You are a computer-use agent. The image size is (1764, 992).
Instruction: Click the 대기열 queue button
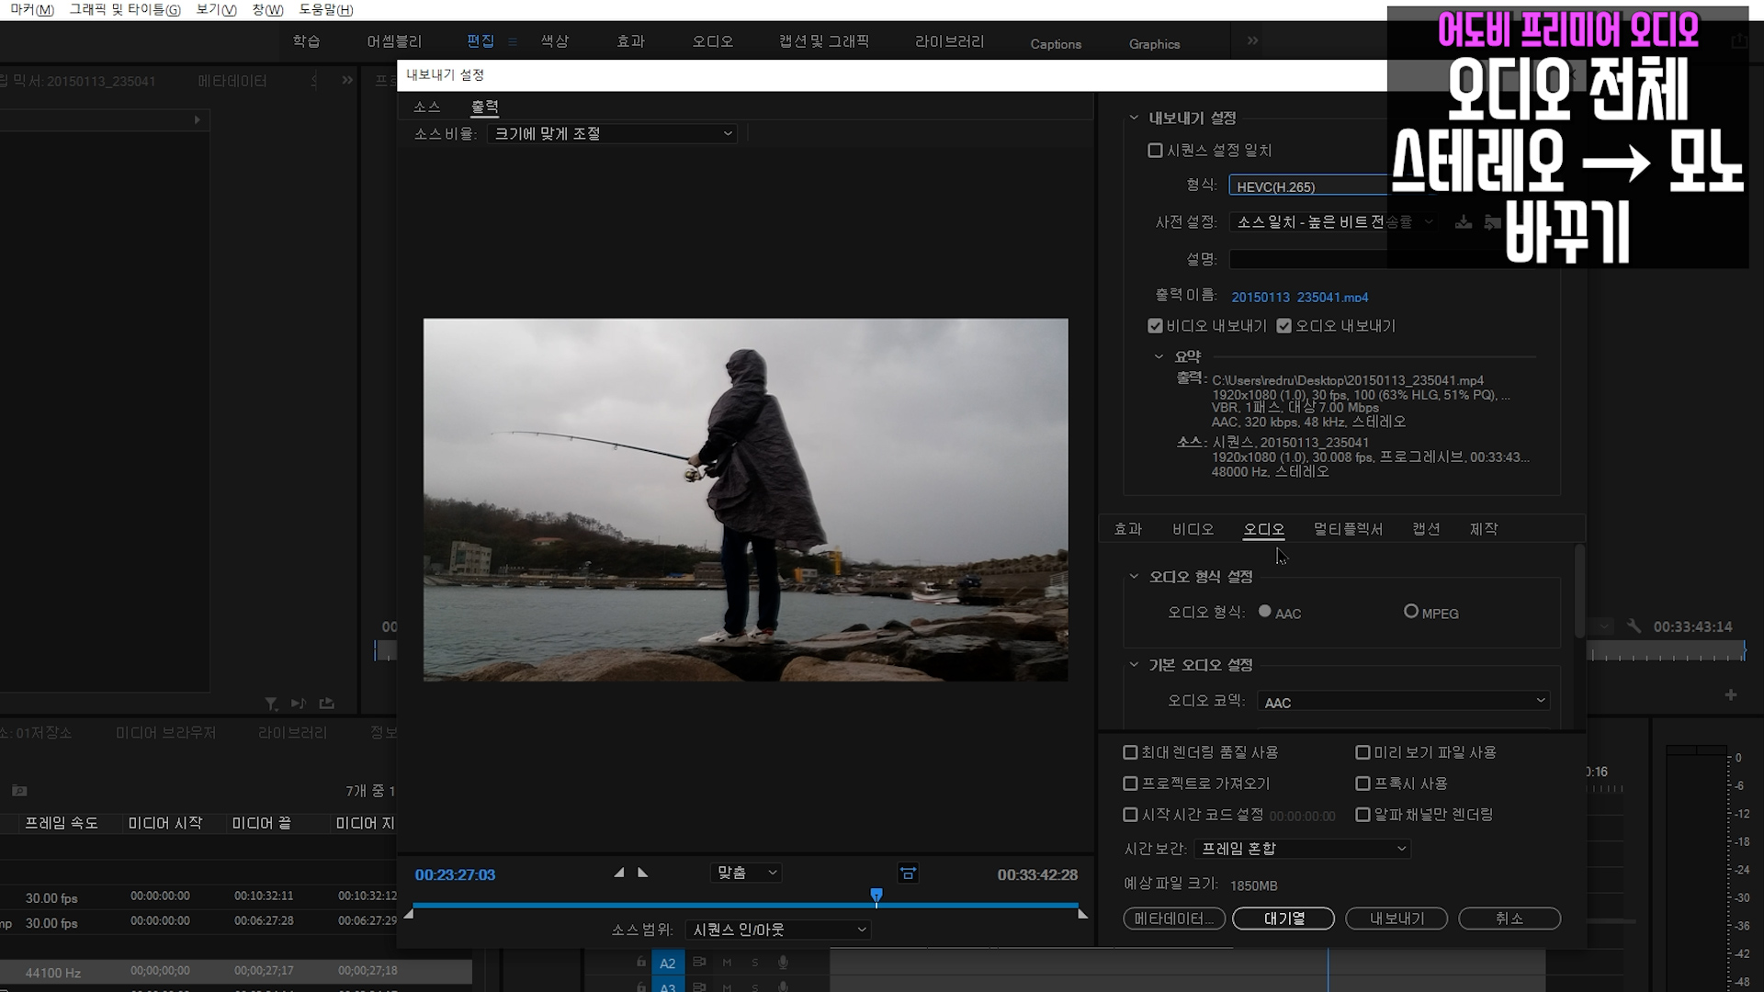click(x=1283, y=919)
